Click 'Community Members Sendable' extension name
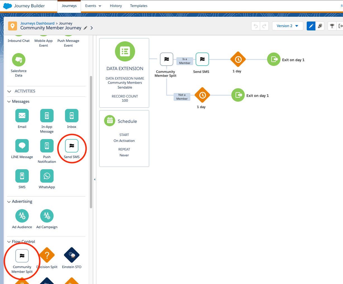343x284 pixels. pos(125,85)
